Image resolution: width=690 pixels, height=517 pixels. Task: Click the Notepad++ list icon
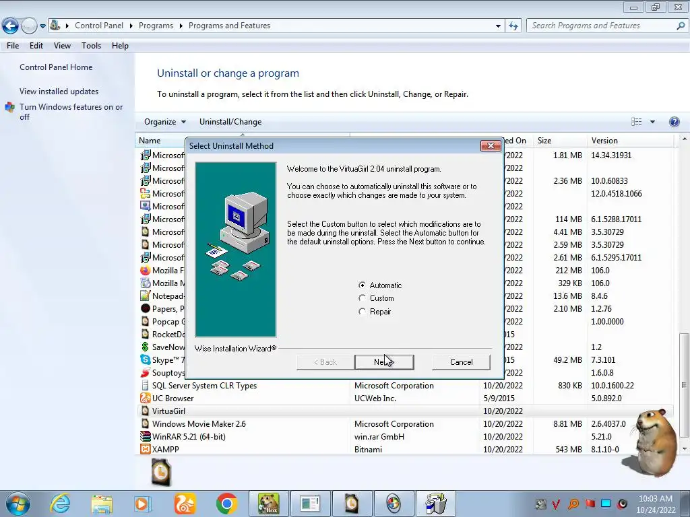[146, 296]
